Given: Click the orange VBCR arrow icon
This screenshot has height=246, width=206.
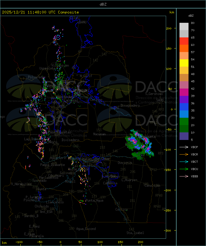Looking at the screenshot, I should (184, 154).
